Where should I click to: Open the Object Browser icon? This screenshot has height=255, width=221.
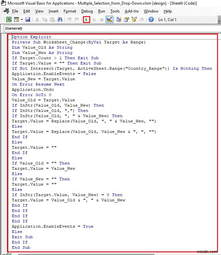point(134,20)
